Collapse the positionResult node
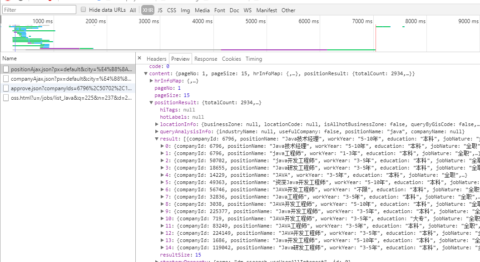The width and height of the screenshot is (480, 262). coord(151,103)
